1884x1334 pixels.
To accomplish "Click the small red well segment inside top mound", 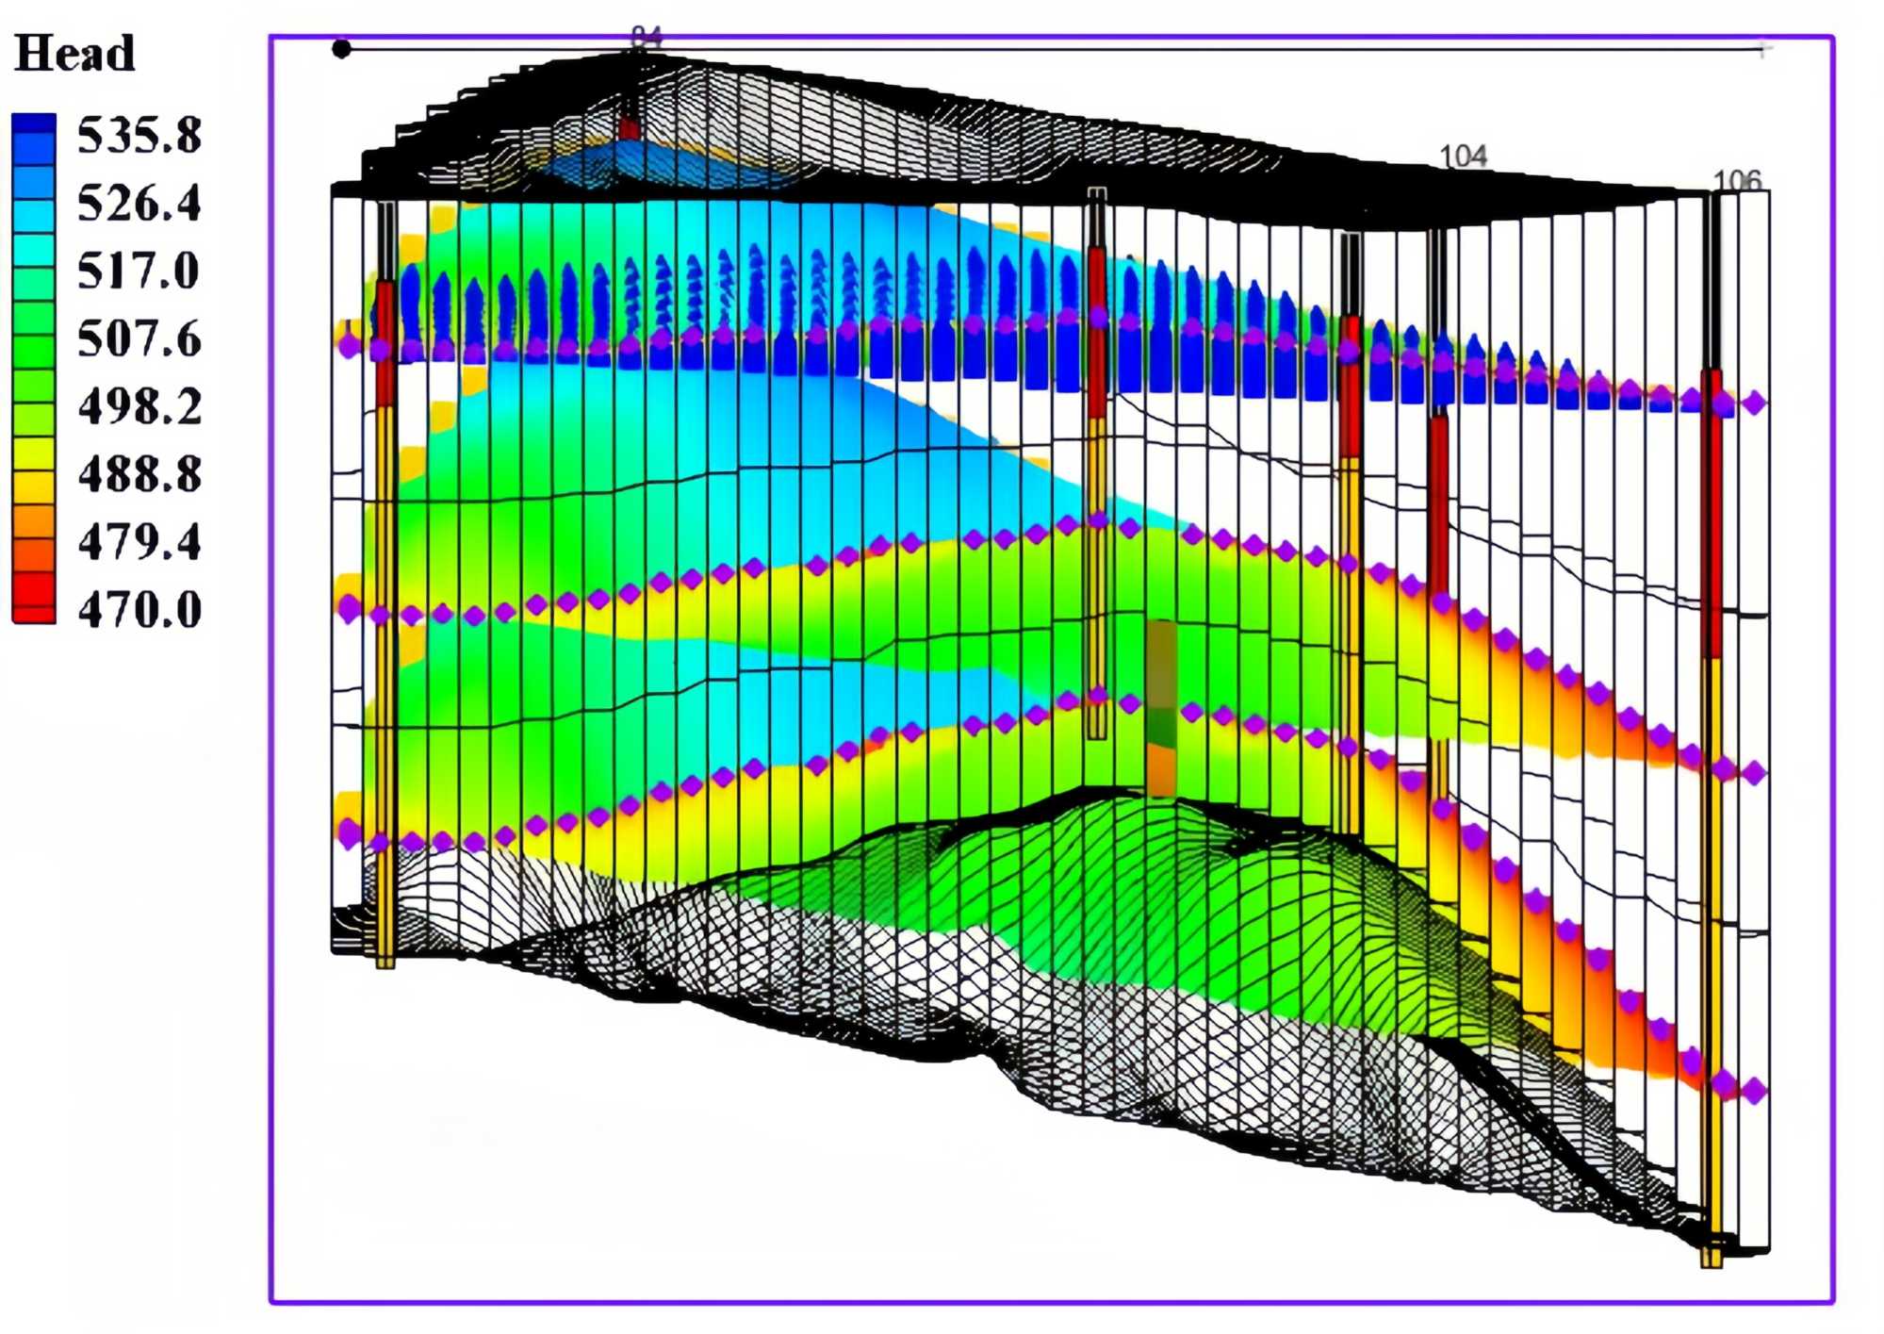I will point(629,128).
